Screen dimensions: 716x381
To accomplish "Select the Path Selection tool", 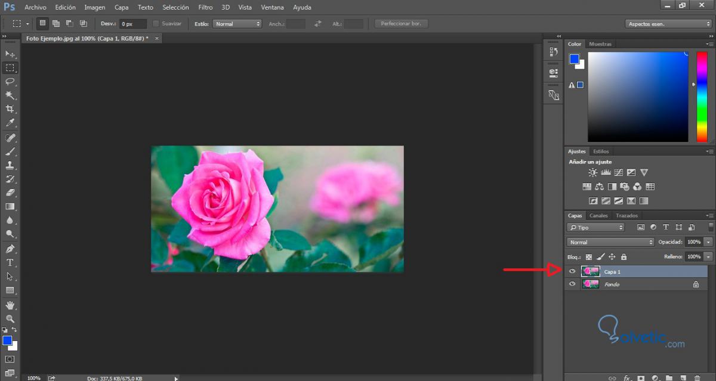I will [10, 276].
